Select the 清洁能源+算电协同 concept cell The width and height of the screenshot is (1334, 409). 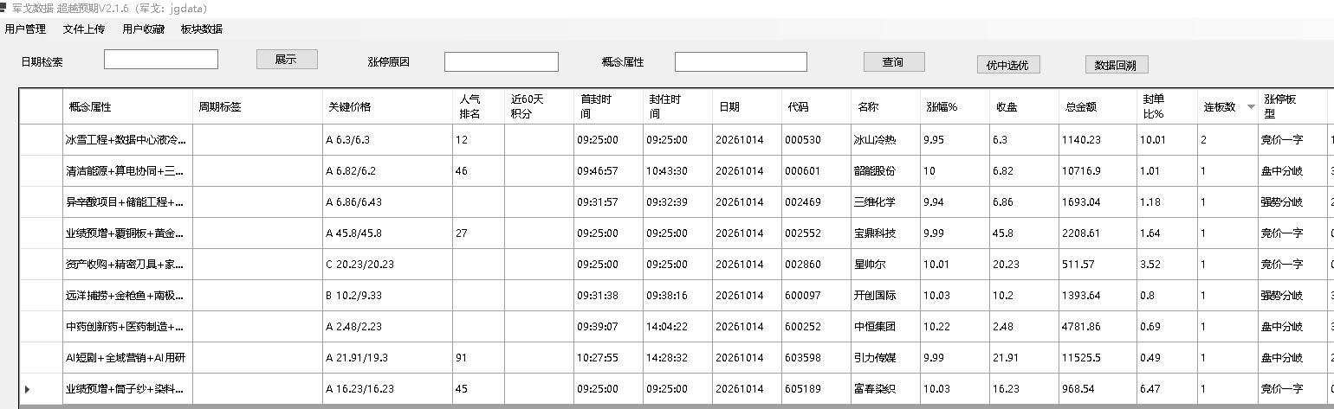(x=128, y=170)
